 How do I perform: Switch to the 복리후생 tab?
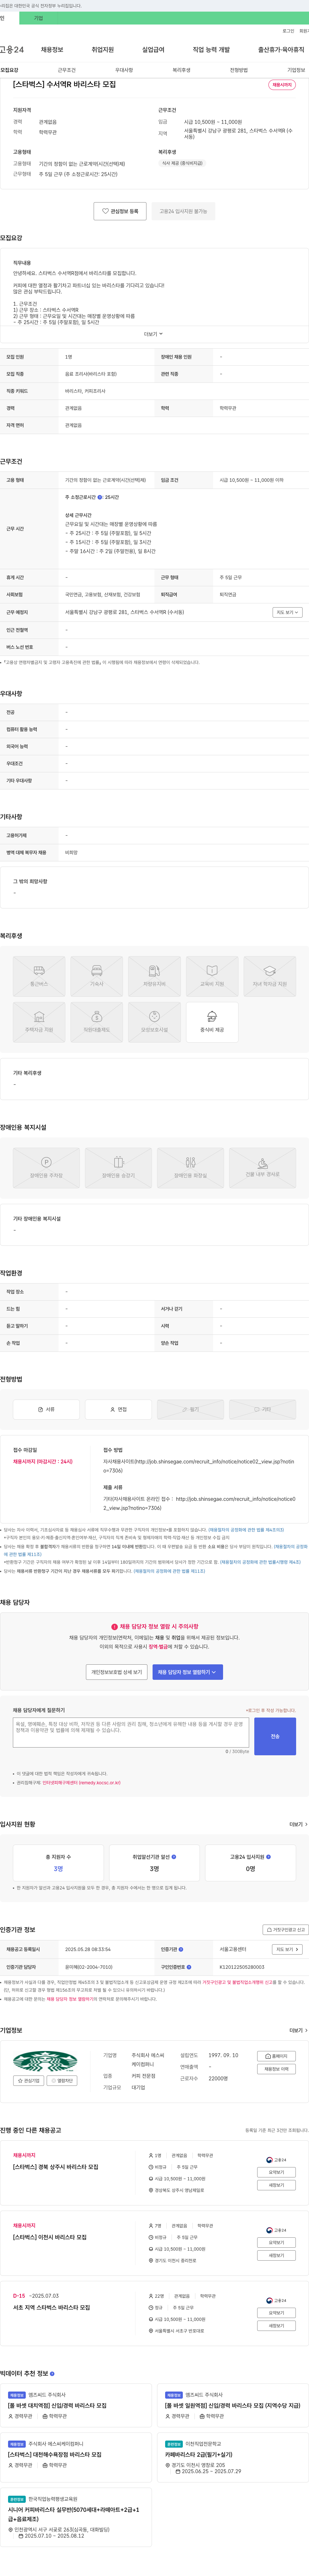182,70
